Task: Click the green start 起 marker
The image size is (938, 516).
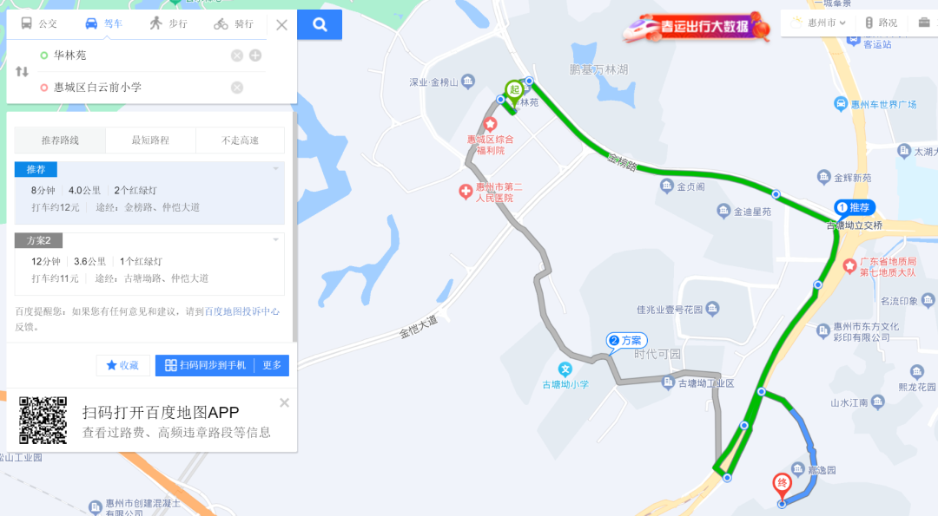Action: pyautogui.click(x=514, y=93)
